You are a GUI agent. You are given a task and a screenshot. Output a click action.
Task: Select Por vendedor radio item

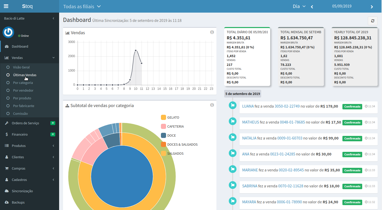tap(8, 91)
